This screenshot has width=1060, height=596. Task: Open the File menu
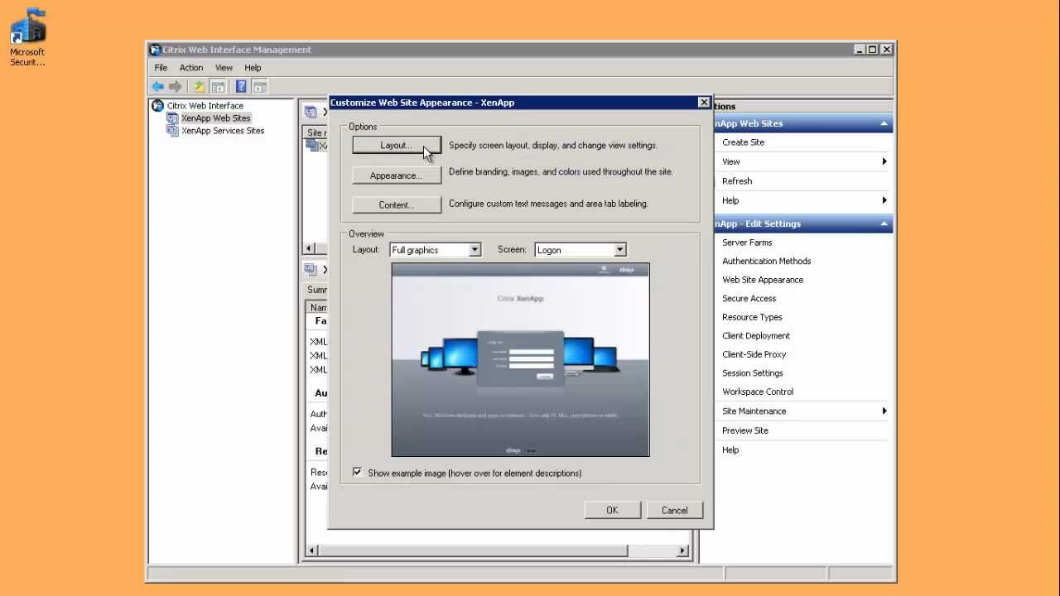click(x=161, y=68)
